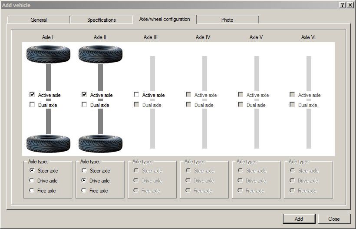356x229 pixels.
Task: Switch to the General tab
Action: click(x=39, y=20)
